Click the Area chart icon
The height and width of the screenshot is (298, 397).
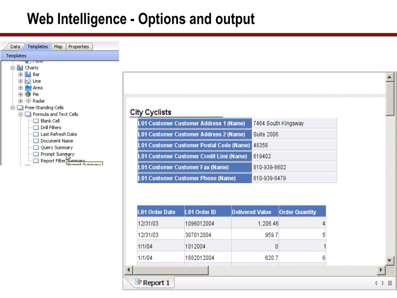[28, 88]
